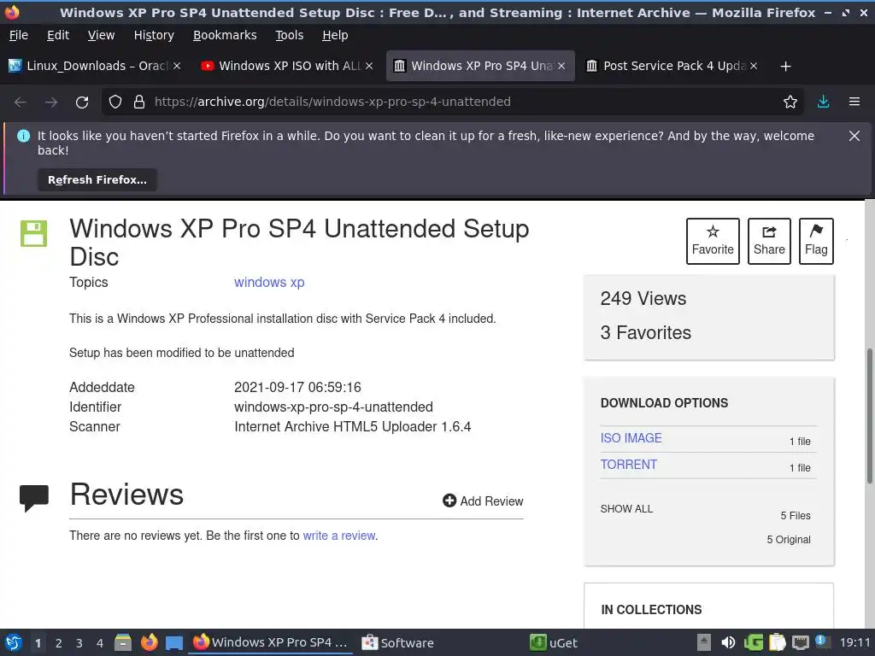Go forward to the next page
Screen dimensions: 875x656
(x=50, y=102)
